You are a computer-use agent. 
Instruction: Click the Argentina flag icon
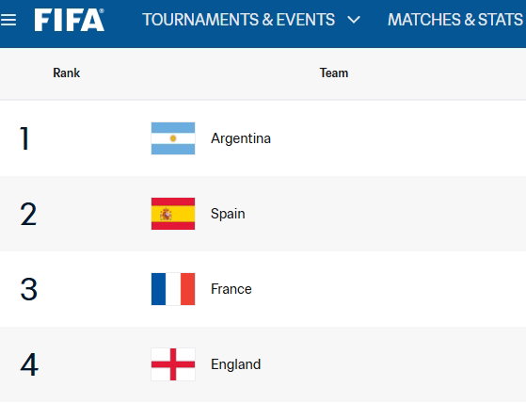click(x=173, y=138)
